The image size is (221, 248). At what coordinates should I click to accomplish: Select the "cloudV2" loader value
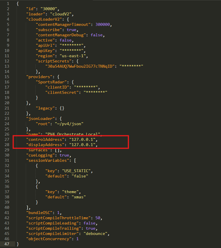point(61,14)
